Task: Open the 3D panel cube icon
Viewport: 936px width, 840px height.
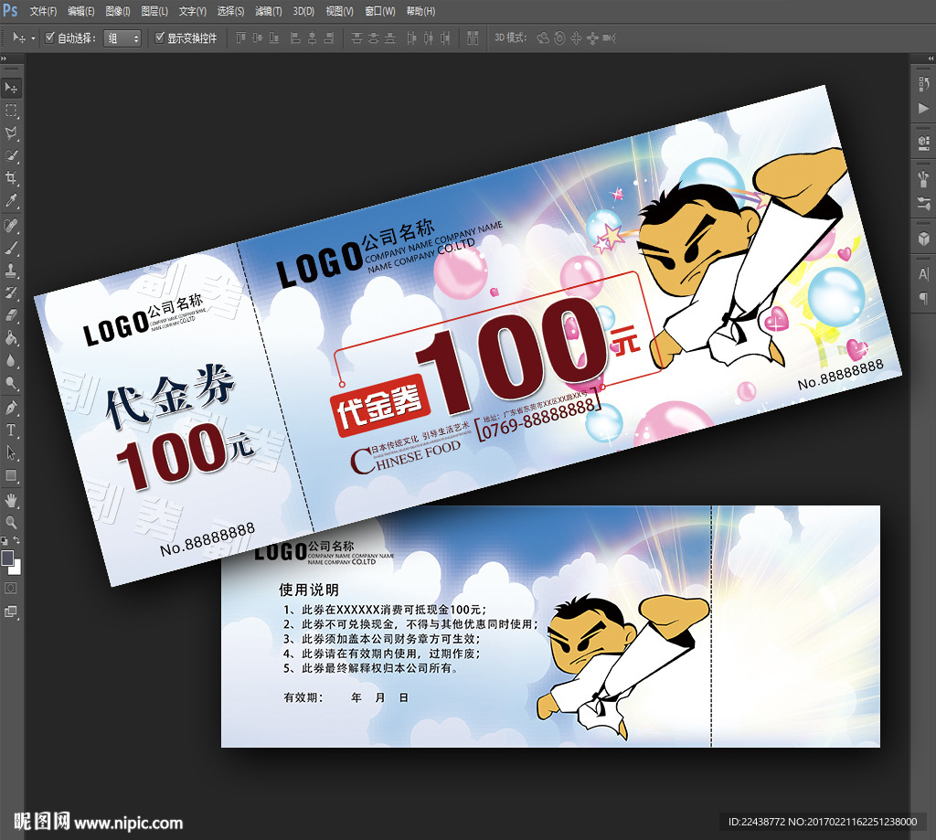Action: [923, 239]
